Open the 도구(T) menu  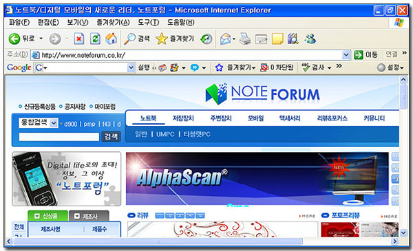[x=149, y=23]
